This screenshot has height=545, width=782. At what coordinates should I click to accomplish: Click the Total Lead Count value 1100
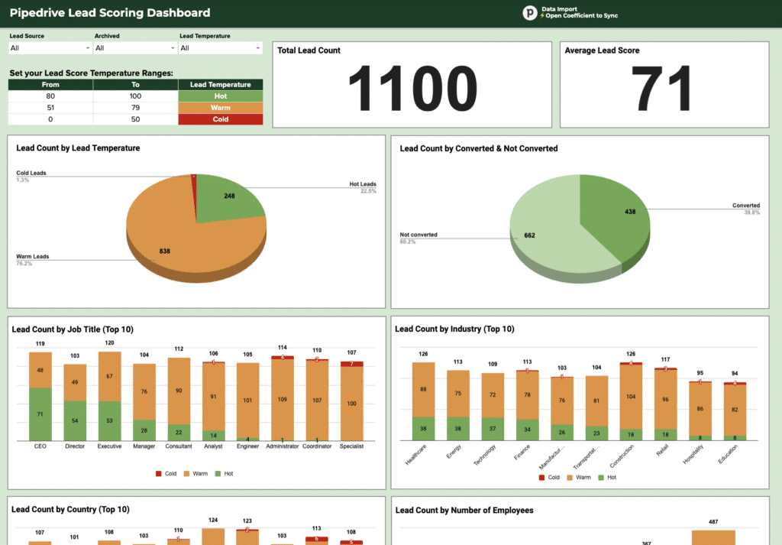tap(412, 89)
